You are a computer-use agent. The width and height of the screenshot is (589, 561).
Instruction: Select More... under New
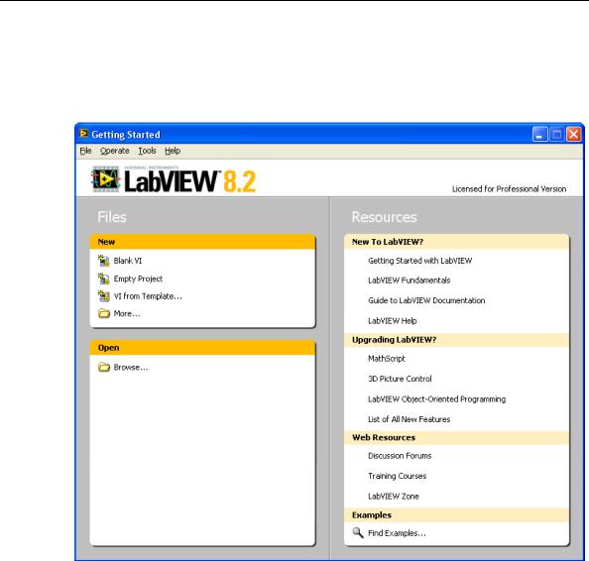coord(127,313)
